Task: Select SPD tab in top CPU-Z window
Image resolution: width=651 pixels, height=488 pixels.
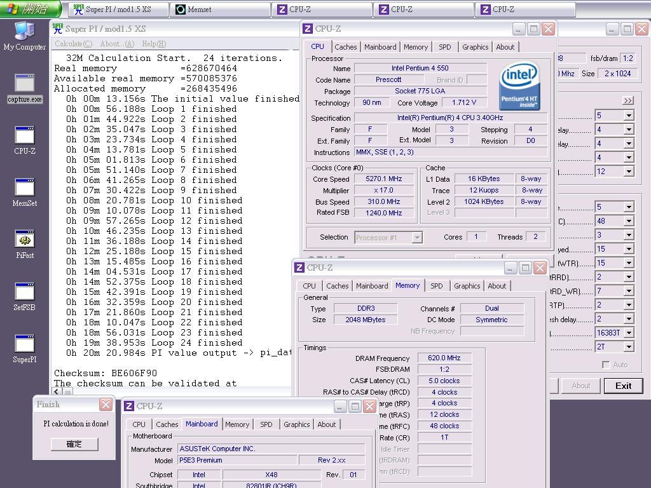Action: [444, 47]
